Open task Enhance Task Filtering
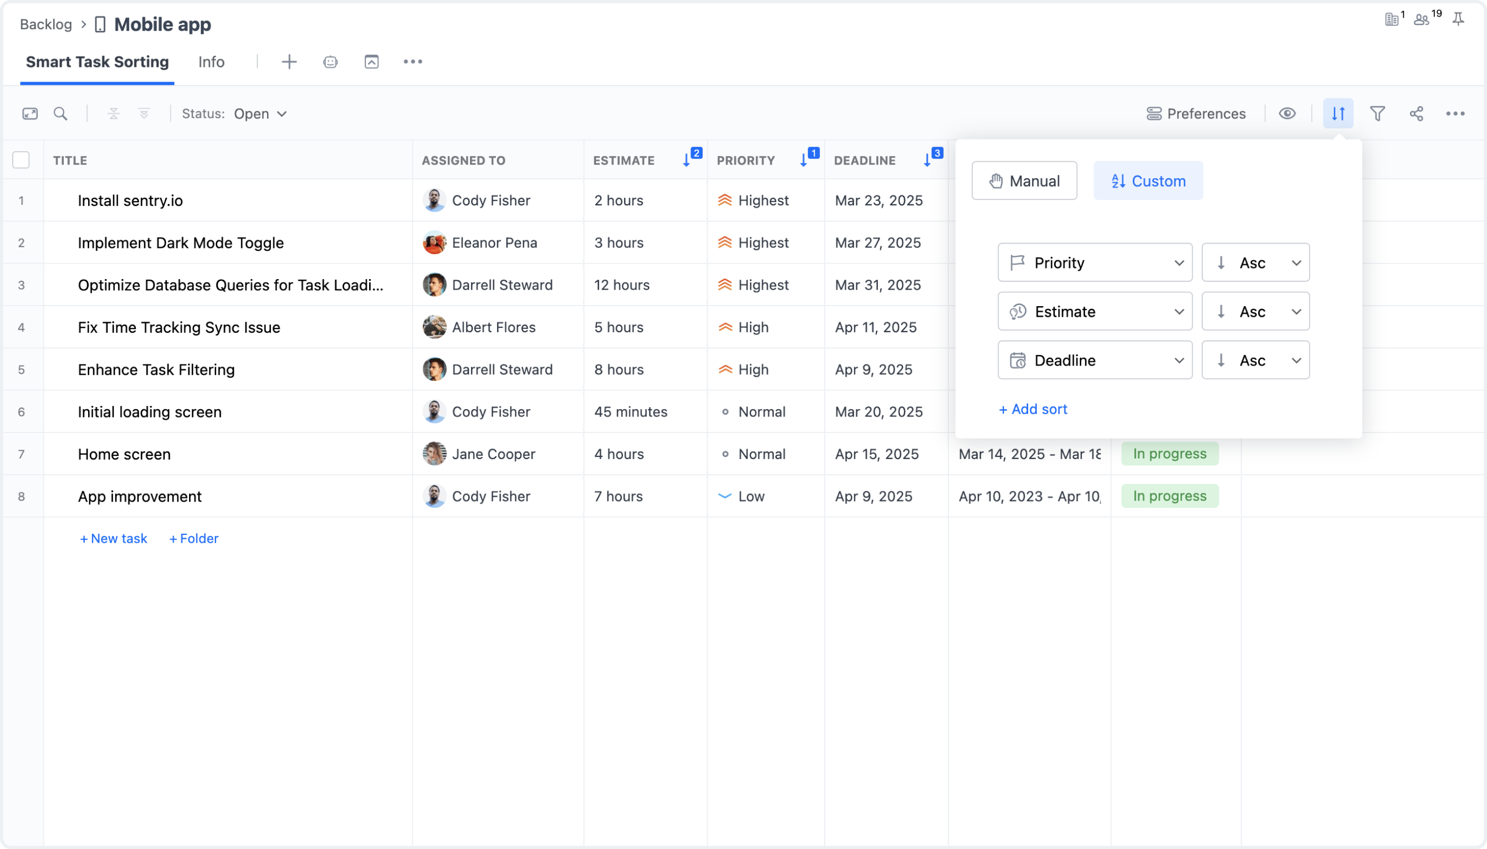The image size is (1487, 849). pyautogui.click(x=157, y=370)
